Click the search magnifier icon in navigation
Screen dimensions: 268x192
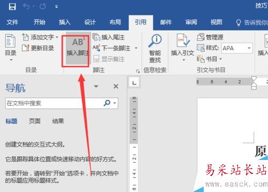107,103
